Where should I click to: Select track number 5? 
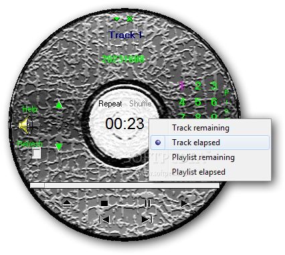(198, 102)
